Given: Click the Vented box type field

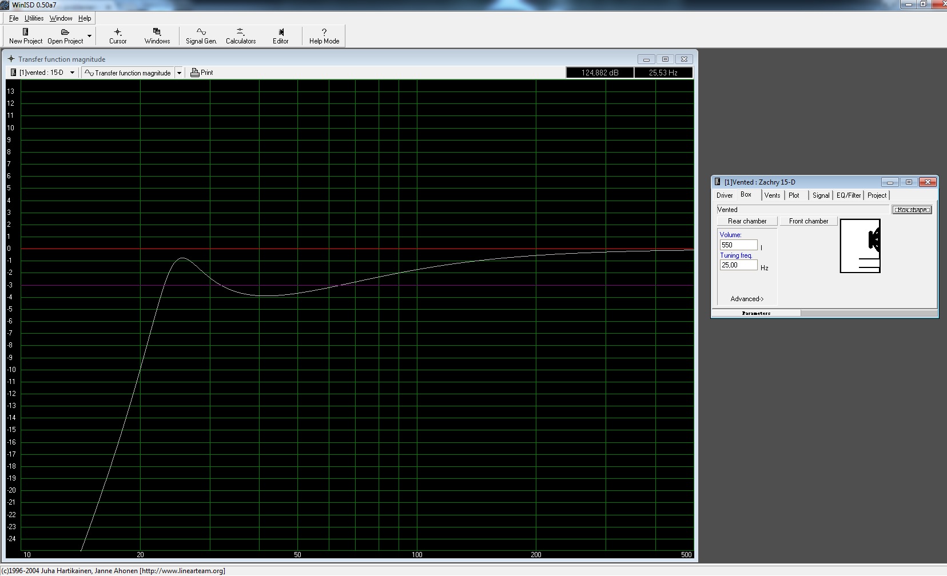Looking at the screenshot, I should click(803, 210).
